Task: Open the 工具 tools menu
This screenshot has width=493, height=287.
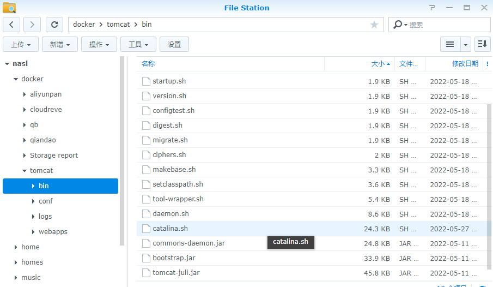Action: [138, 45]
